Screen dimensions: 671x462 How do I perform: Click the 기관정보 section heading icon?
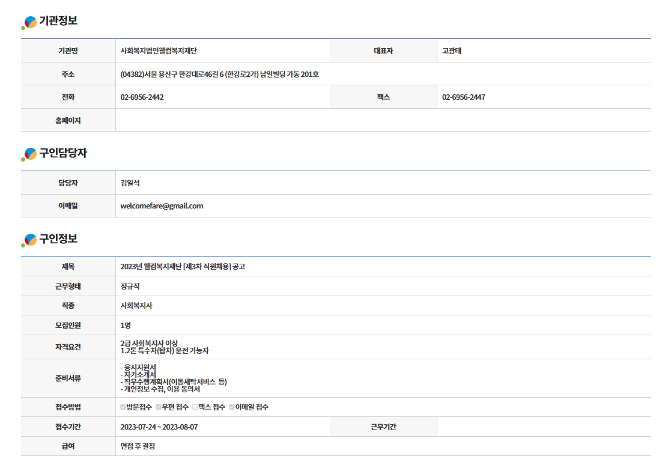pyautogui.click(x=29, y=22)
